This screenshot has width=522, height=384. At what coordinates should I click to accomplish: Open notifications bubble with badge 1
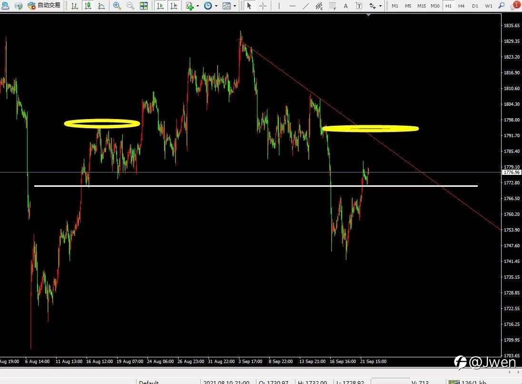(x=515, y=6)
